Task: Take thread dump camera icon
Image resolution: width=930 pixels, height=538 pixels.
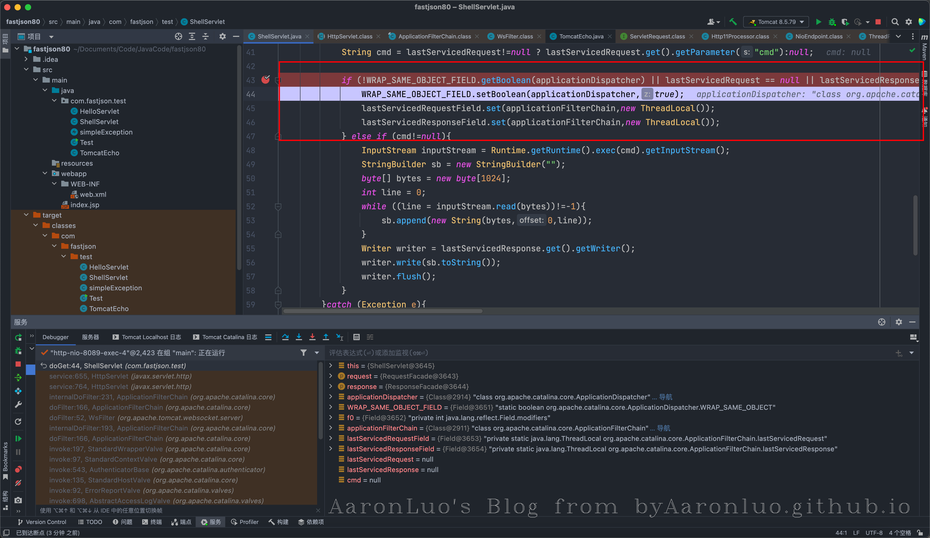Action: [x=18, y=500]
